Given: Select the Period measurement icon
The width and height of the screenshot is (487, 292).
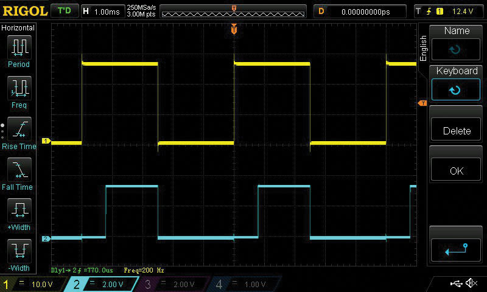Looking at the screenshot, I should pyautogui.click(x=19, y=47).
